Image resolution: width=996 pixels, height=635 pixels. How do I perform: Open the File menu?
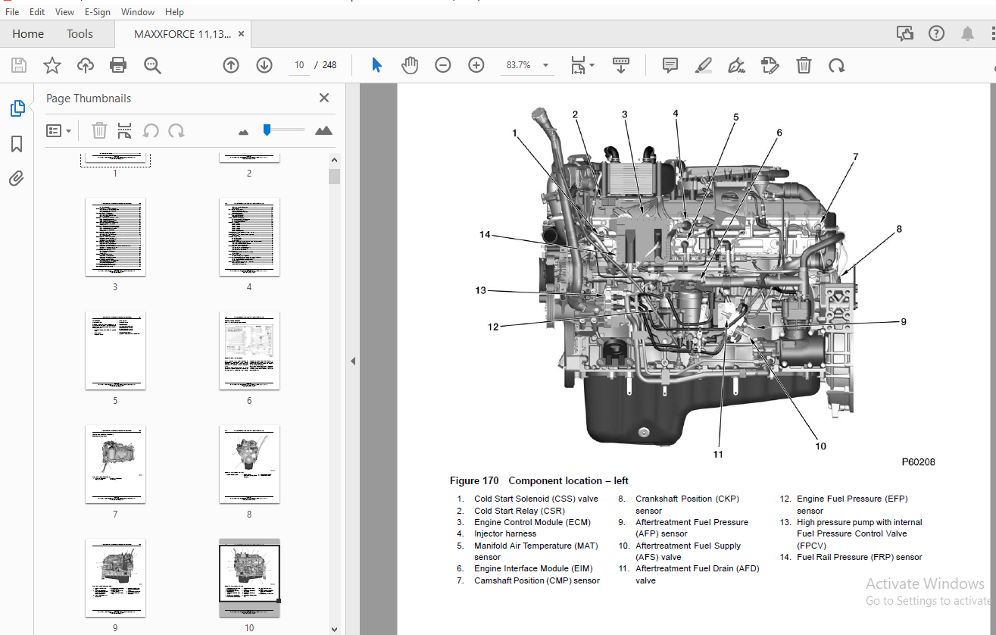coord(12,12)
